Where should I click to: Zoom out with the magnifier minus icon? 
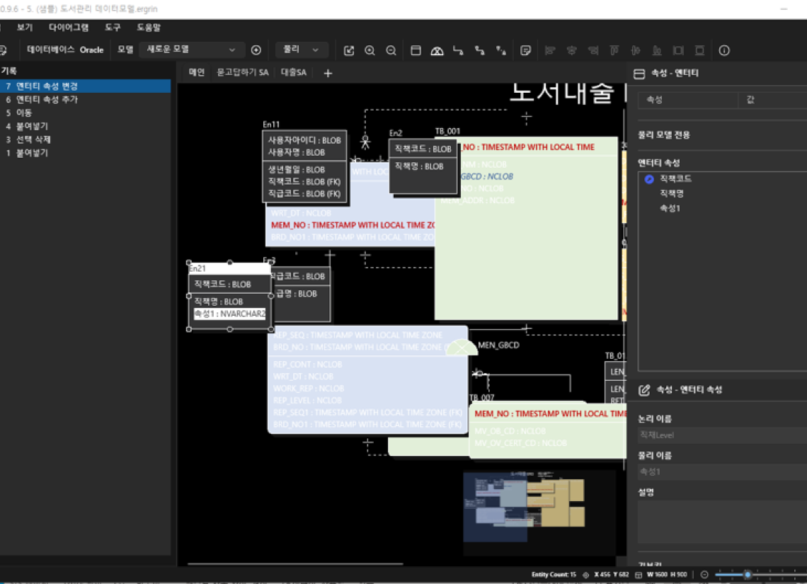pyautogui.click(x=391, y=50)
